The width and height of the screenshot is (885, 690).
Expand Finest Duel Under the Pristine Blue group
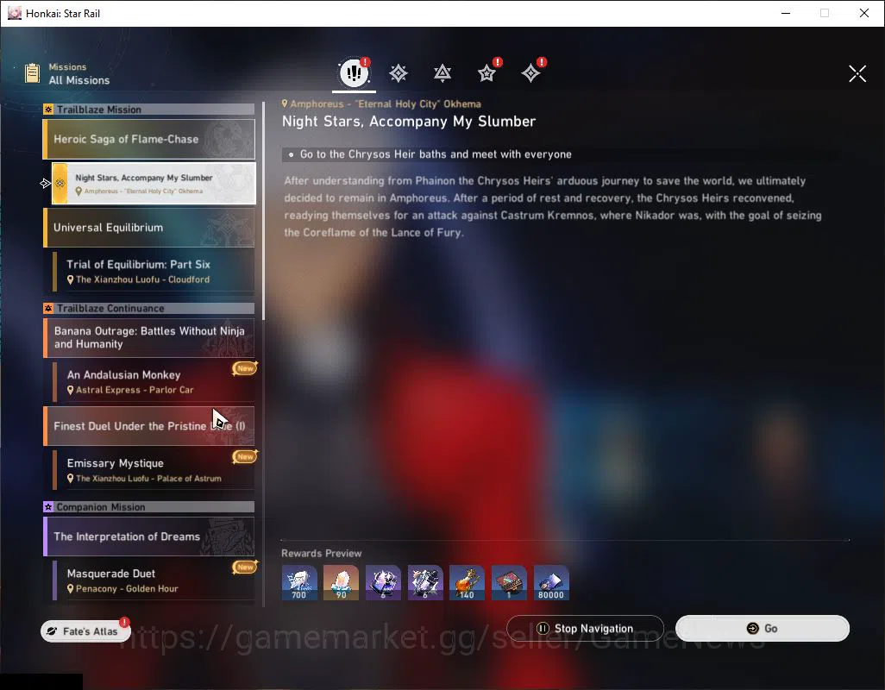pyautogui.click(x=149, y=426)
